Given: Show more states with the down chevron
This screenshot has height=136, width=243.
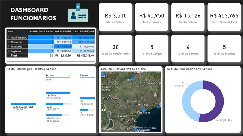Looking at the screenshot, I should 57,126.
